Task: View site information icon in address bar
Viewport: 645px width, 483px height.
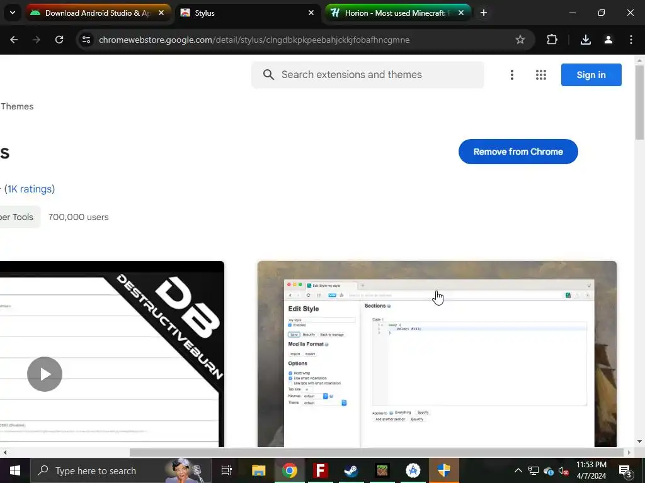Action: pos(86,40)
